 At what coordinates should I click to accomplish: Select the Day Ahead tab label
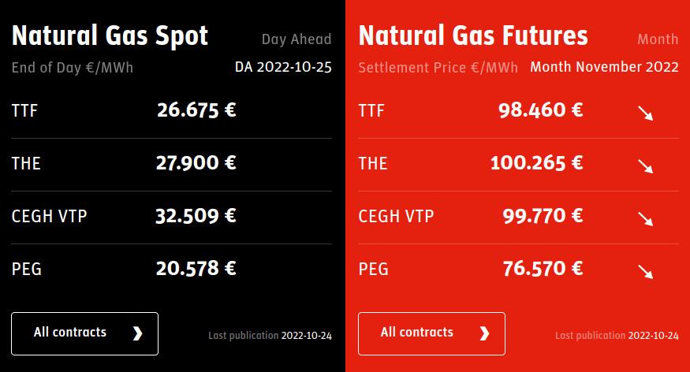297,39
